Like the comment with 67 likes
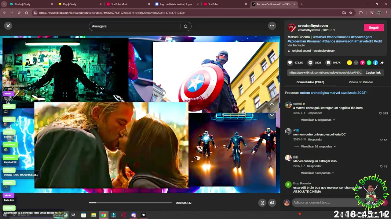 [381, 140]
